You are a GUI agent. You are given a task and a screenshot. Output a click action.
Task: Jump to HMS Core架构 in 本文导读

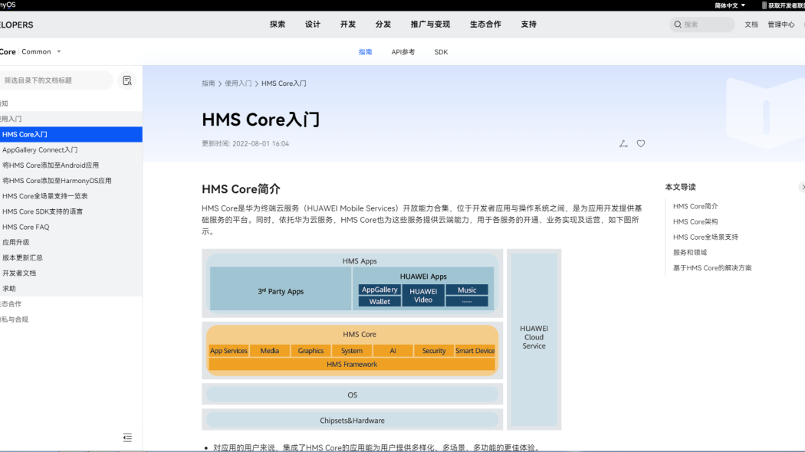pyautogui.click(x=695, y=221)
